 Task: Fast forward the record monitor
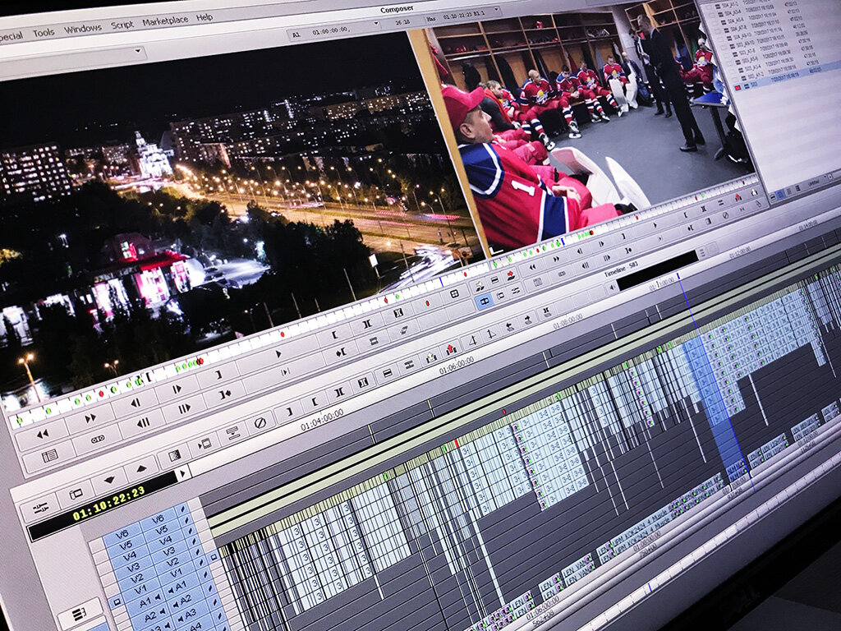556,259
